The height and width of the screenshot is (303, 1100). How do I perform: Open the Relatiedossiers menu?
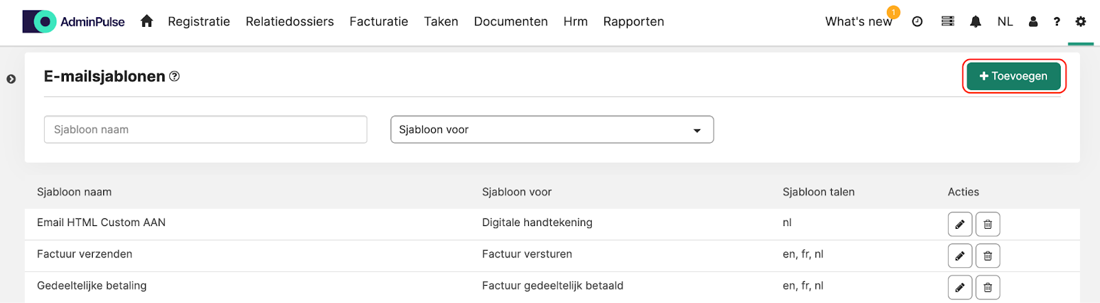(x=289, y=21)
